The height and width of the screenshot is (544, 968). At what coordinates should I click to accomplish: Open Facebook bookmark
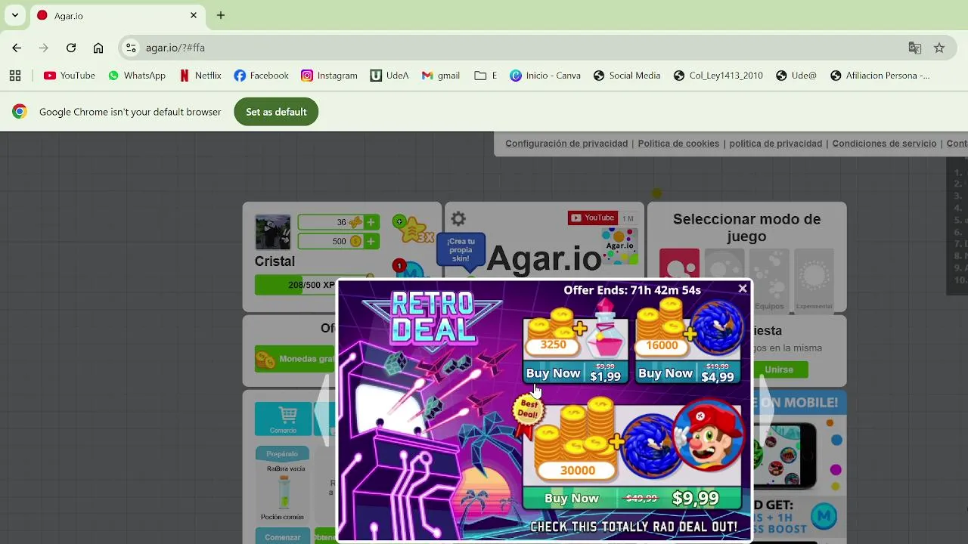click(261, 76)
